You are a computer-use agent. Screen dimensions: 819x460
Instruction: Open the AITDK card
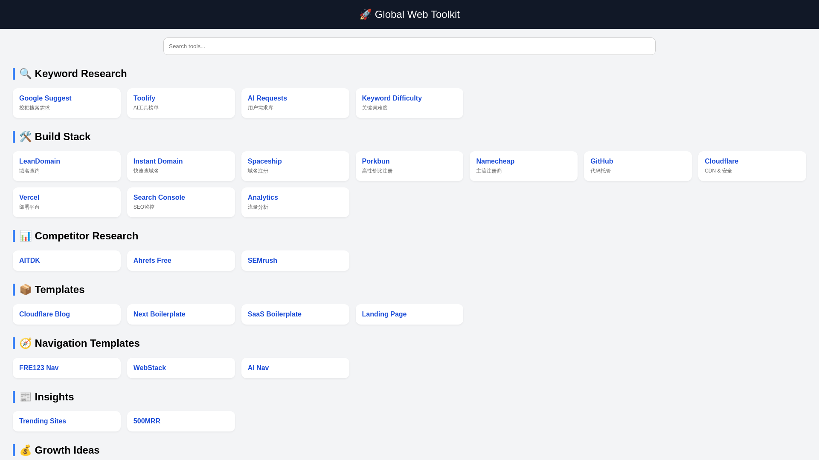(x=67, y=261)
